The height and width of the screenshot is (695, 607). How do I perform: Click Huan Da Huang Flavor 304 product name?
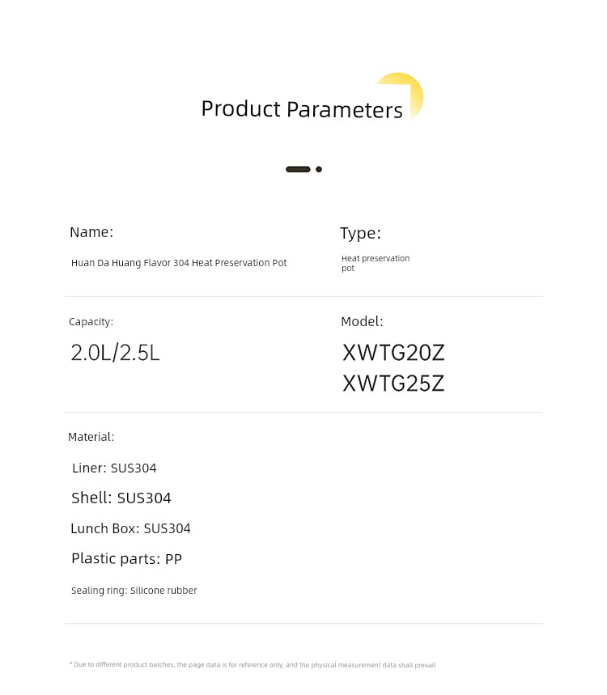(x=179, y=263)
